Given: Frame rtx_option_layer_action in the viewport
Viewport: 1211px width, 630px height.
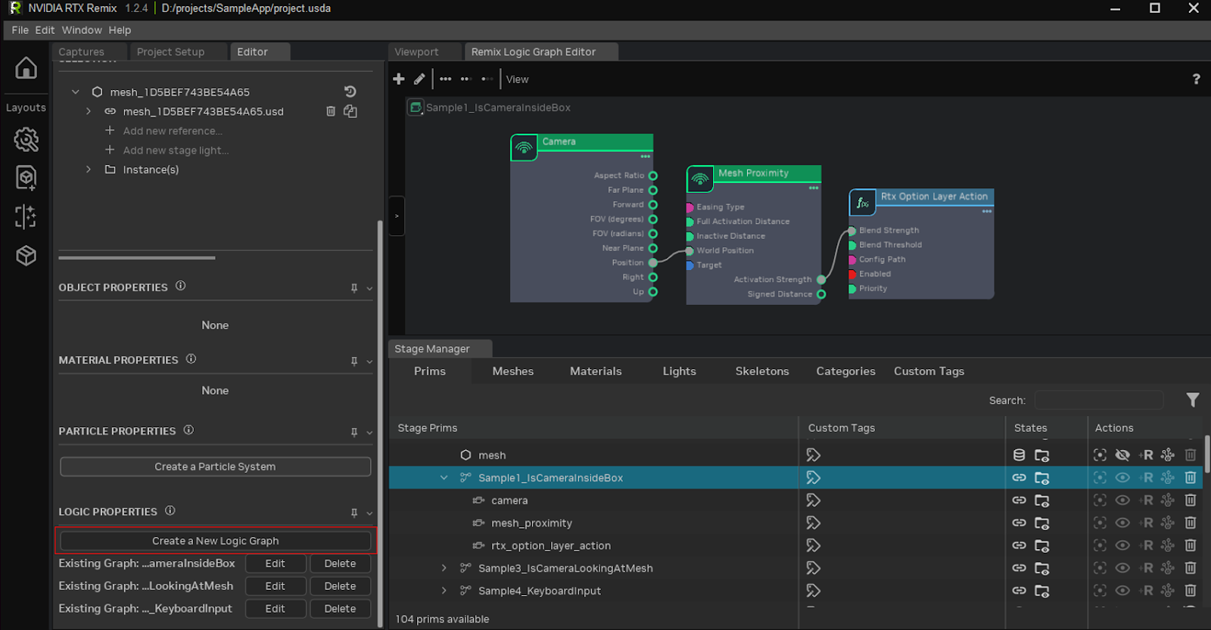Looking at the screenshot, I should pos(1100,545).
